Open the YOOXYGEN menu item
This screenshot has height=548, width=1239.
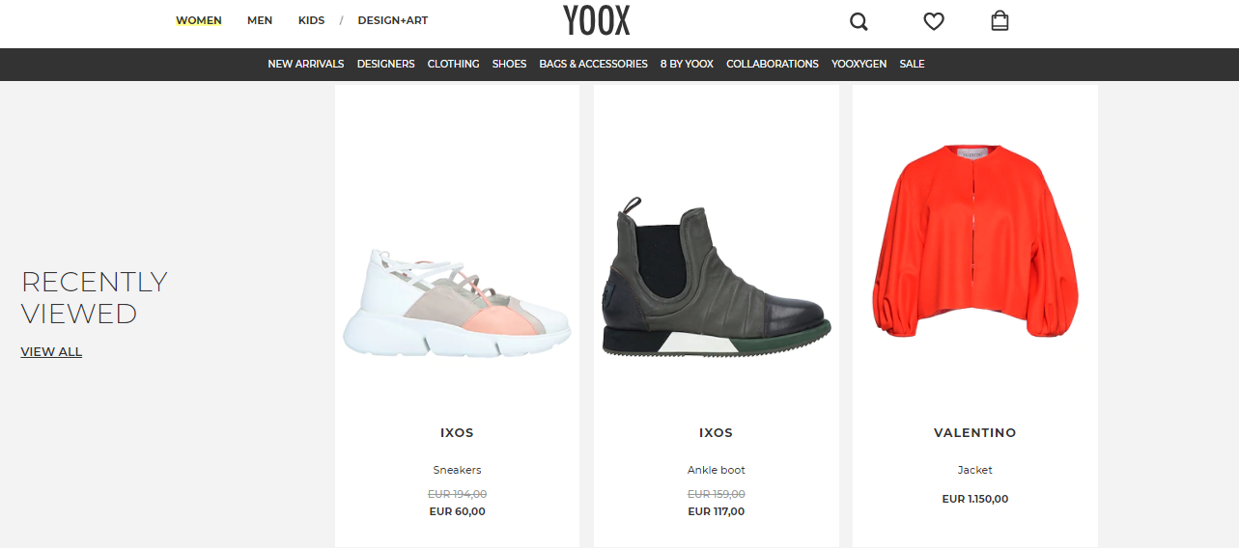(x=859, y=64)
